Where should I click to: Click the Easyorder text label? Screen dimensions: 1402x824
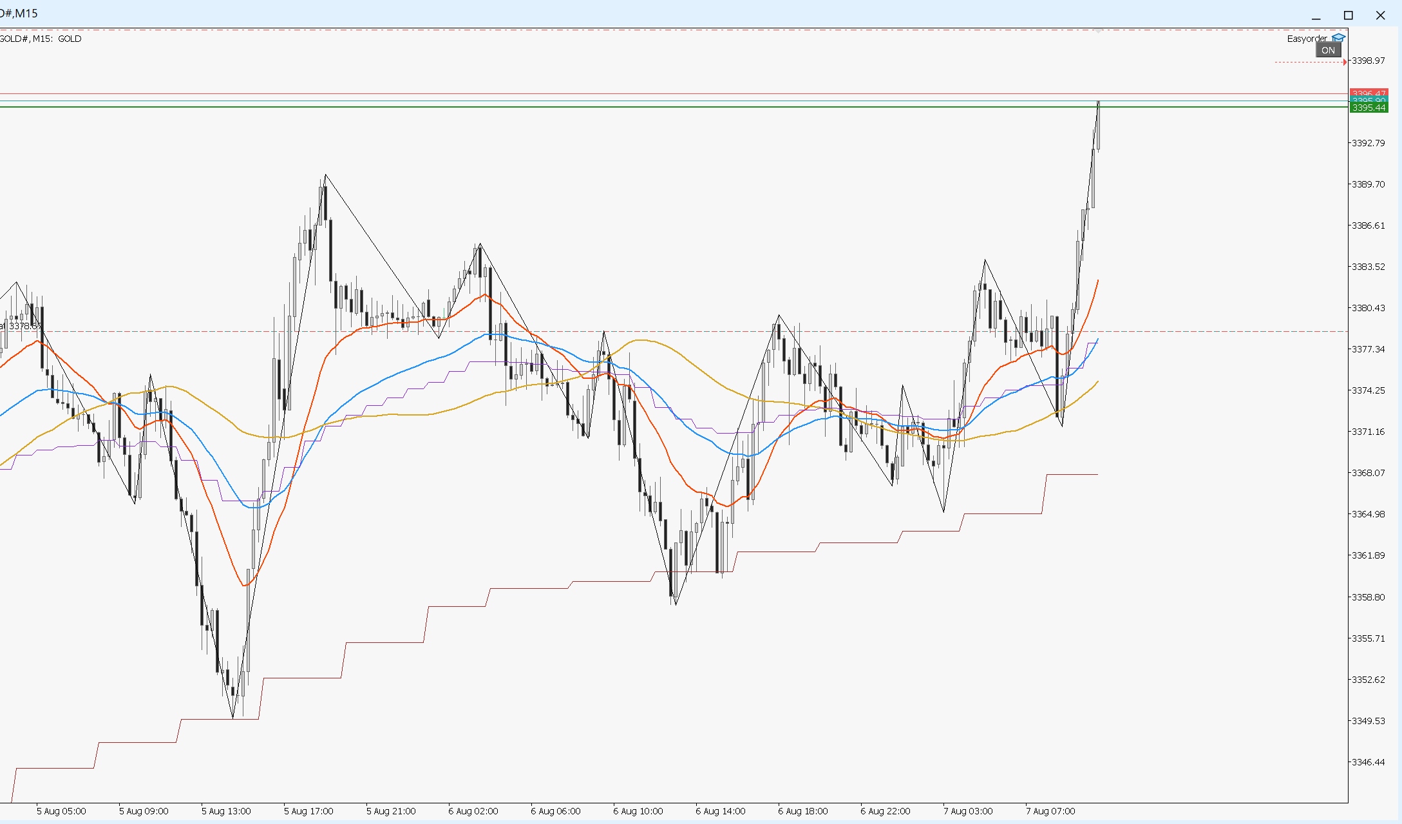1307,39
